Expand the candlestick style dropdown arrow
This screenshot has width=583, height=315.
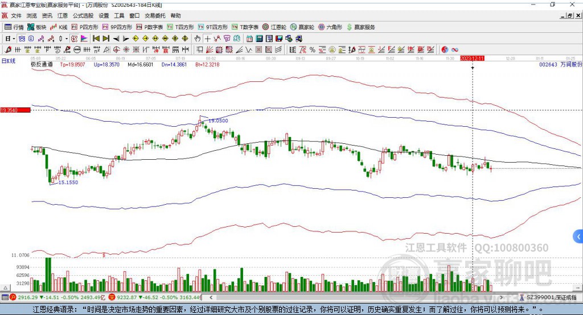pyautogui.click(x=67, y=39)
